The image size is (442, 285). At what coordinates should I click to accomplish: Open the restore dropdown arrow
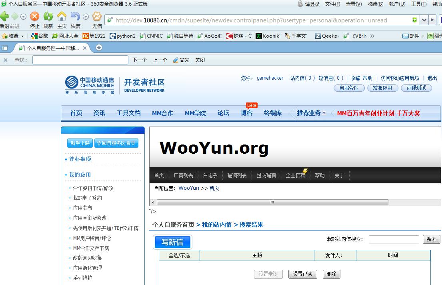point(86,17)
